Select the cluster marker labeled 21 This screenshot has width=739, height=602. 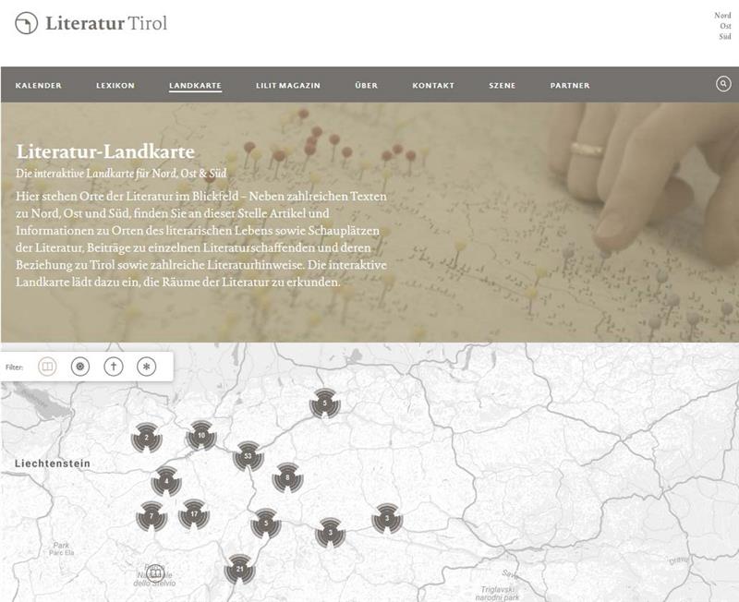pyautogui.click(x=240, y=570)
